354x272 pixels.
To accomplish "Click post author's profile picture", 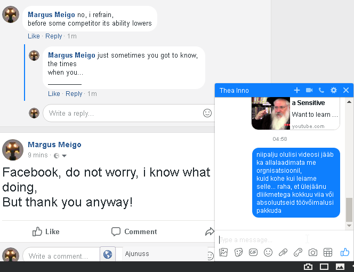I will [x=13, y=150].
